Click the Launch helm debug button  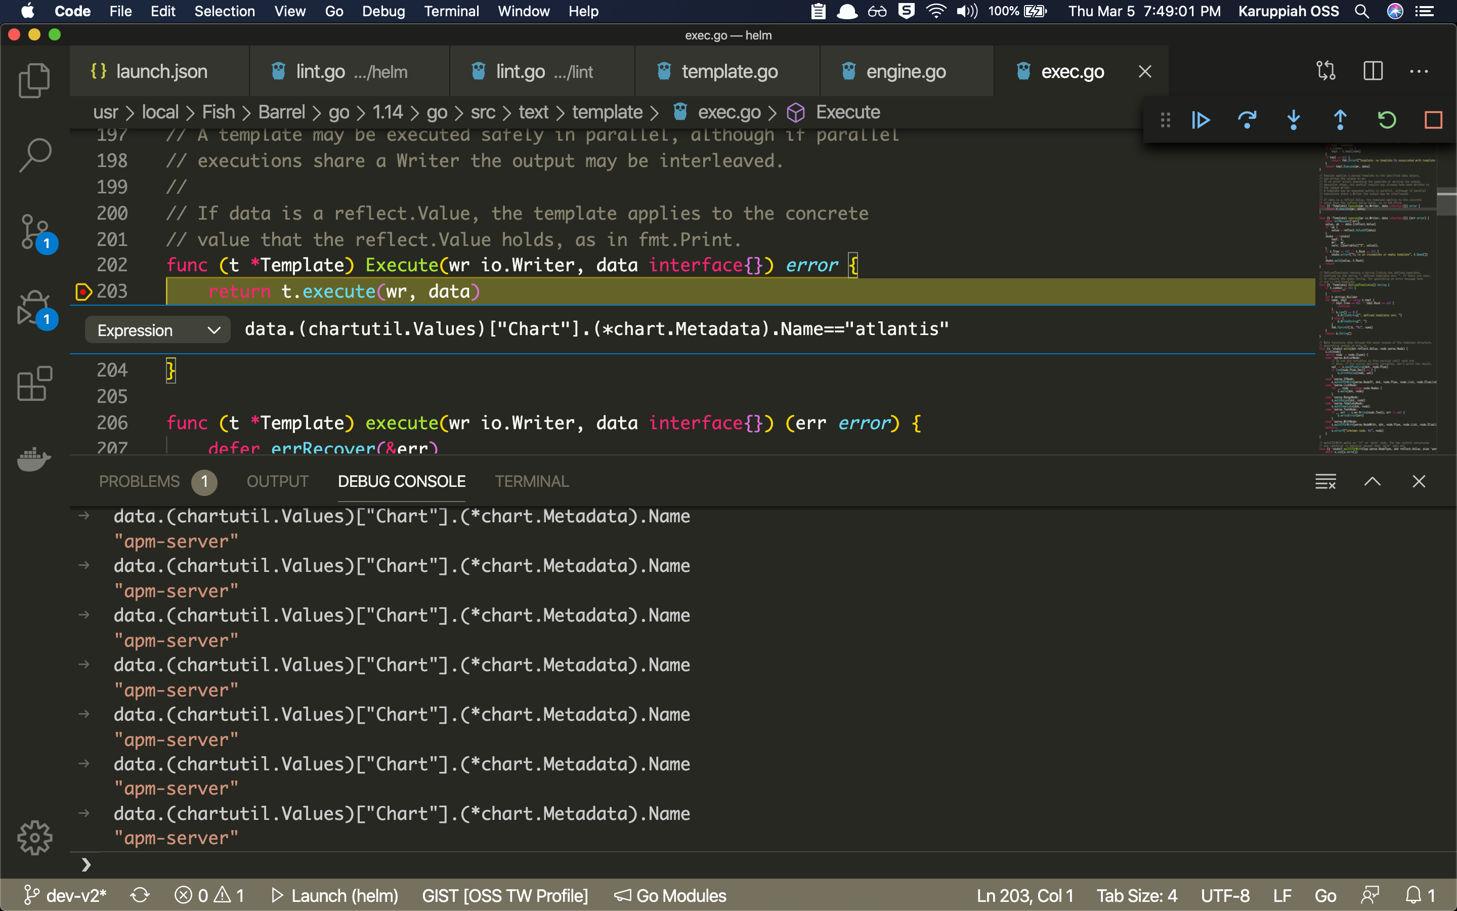click(x=334, y=895)
